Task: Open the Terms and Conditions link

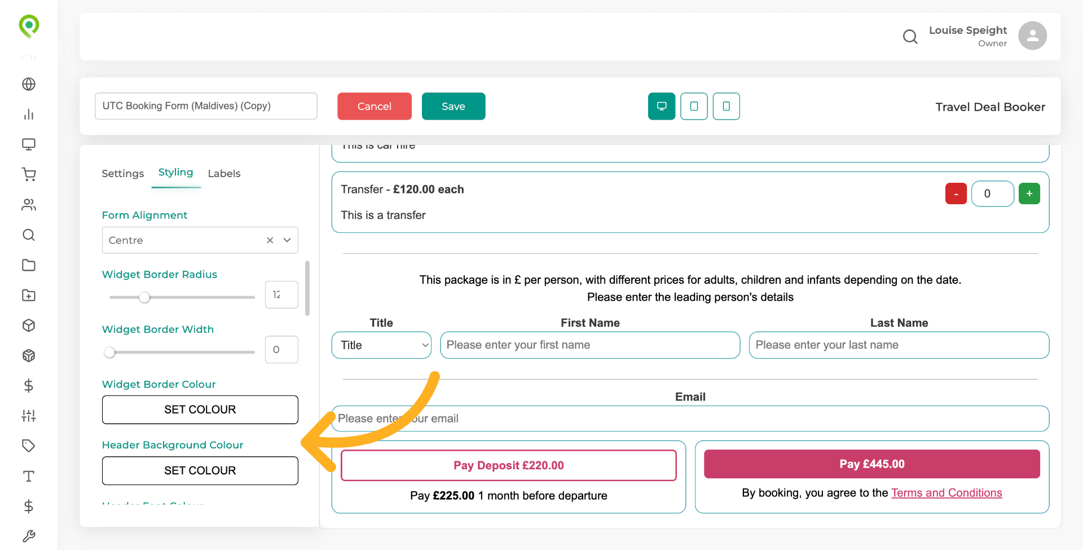Action: (x=946, y=493)
